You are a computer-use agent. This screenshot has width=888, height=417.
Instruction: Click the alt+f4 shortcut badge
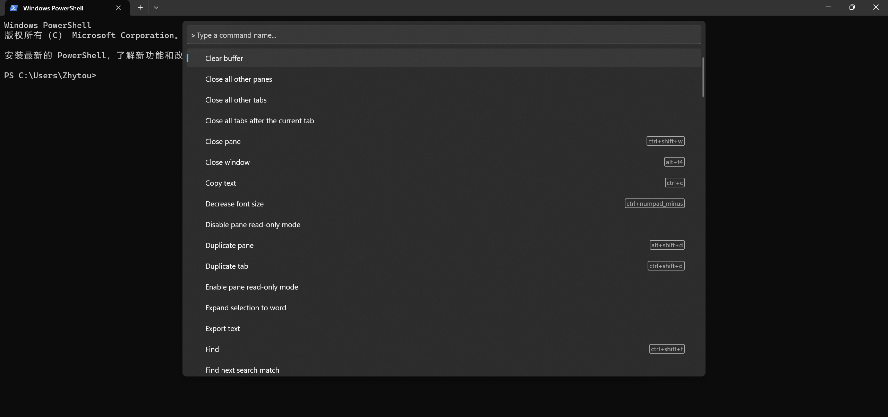click(x=674, y=162)
